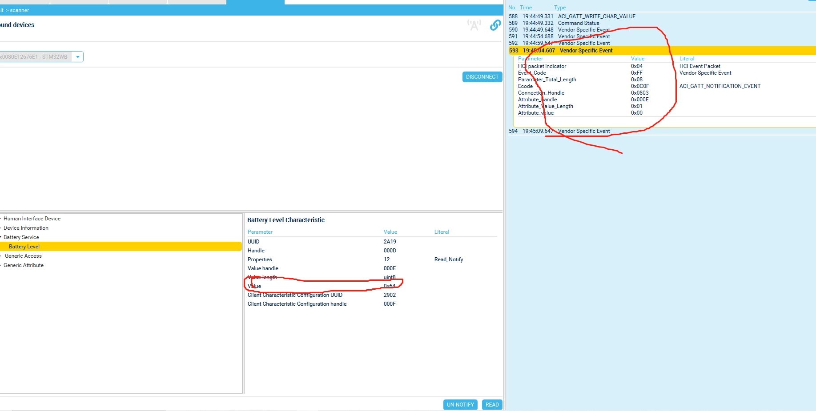Open the STM32WB device dropdown
This screenshot has height=411, width=816.
[x=78, y=57]
